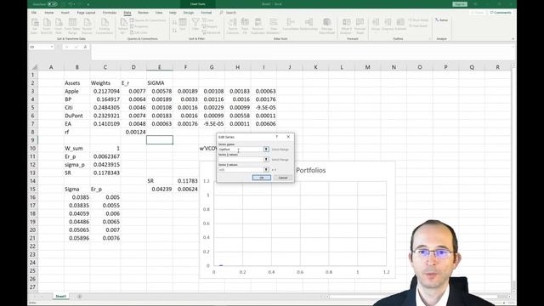Screen dimensions: 544x306
Task: Toggle the AutoSave switch
Action: pos(53,4)
